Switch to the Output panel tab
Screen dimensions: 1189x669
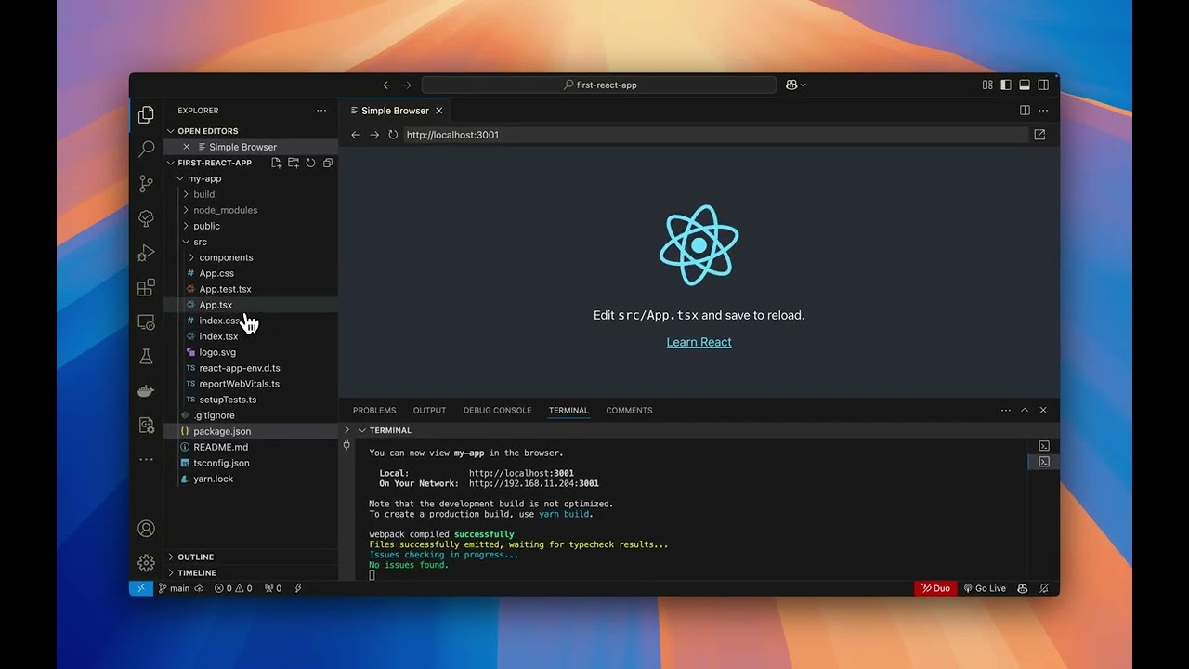[429, 410]
